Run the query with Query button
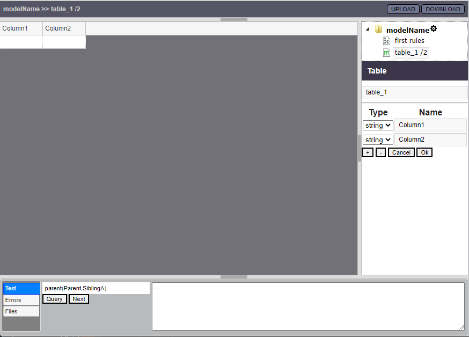Viewport: 469px width, 337px height. pos(55,299)
